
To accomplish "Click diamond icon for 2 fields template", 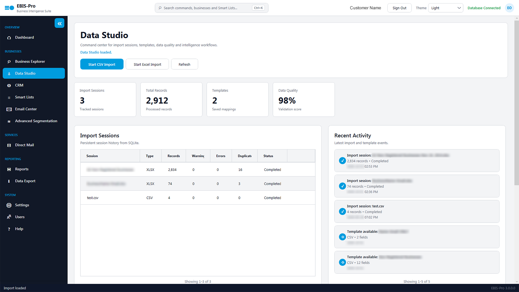I will pos(342,237).
